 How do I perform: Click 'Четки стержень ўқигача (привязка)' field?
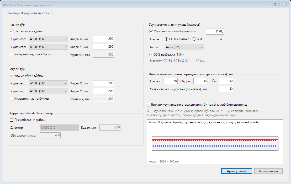(226, 89)
